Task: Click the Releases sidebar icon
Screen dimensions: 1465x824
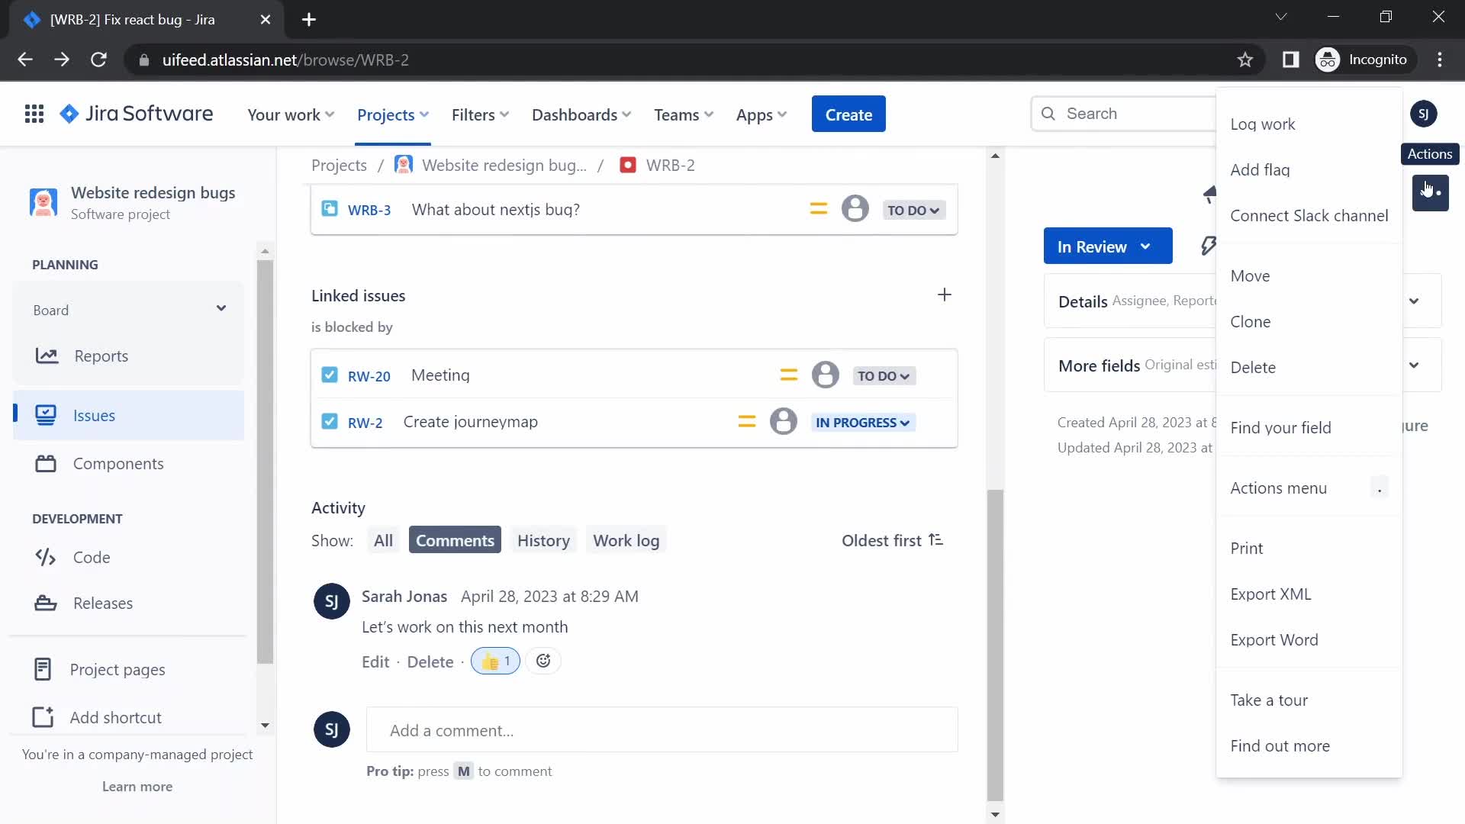Action: [44, 603]
